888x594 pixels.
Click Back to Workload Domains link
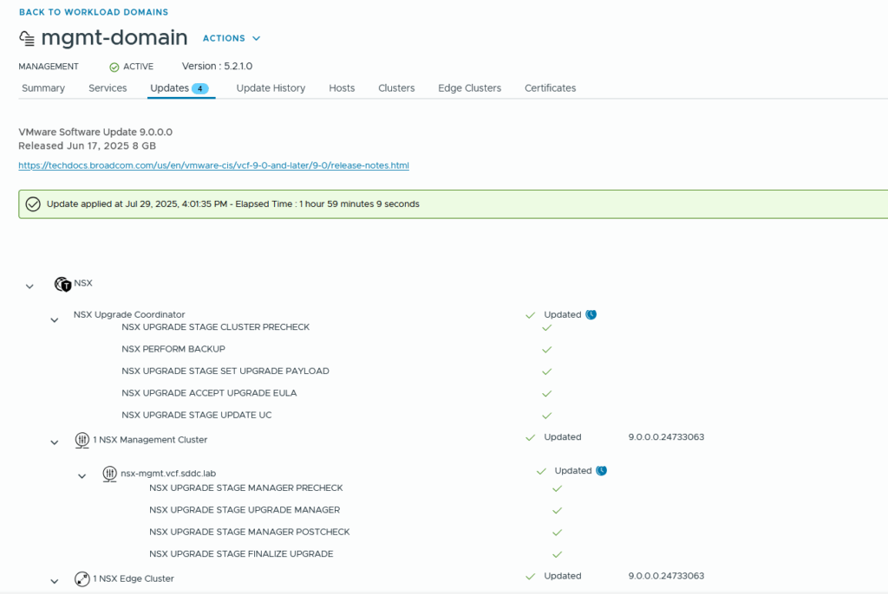[x=94, y=12]
